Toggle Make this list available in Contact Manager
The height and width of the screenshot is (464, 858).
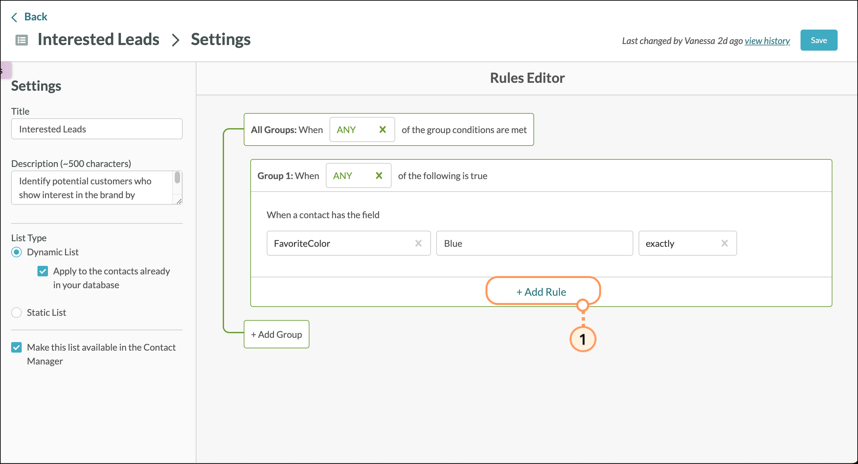[16, 347]
